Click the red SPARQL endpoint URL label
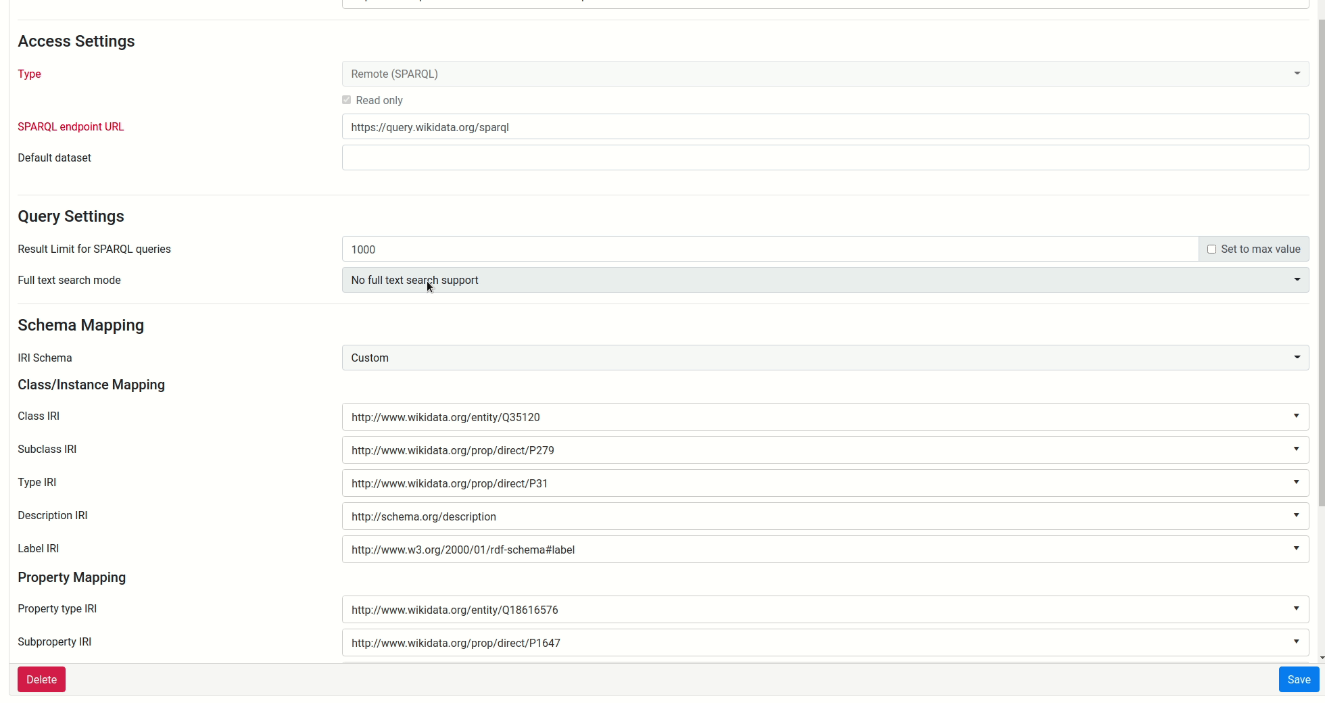Image resolution: width=1325 pixels, height=703 pixels. pyautogui.click(x=70, y=126)
